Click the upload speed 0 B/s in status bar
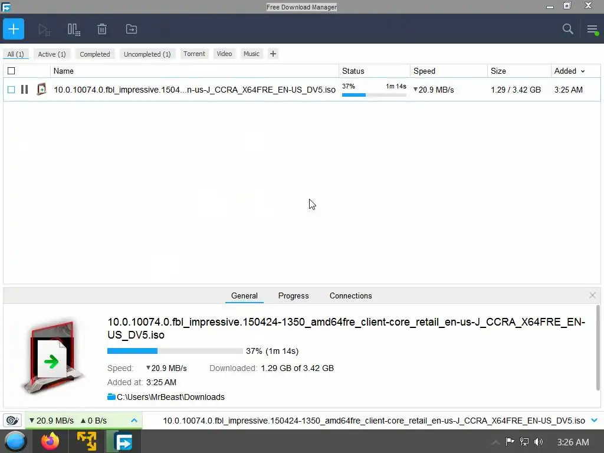Image resolution: width=604 pixels, height=453 pixels. 94,421
